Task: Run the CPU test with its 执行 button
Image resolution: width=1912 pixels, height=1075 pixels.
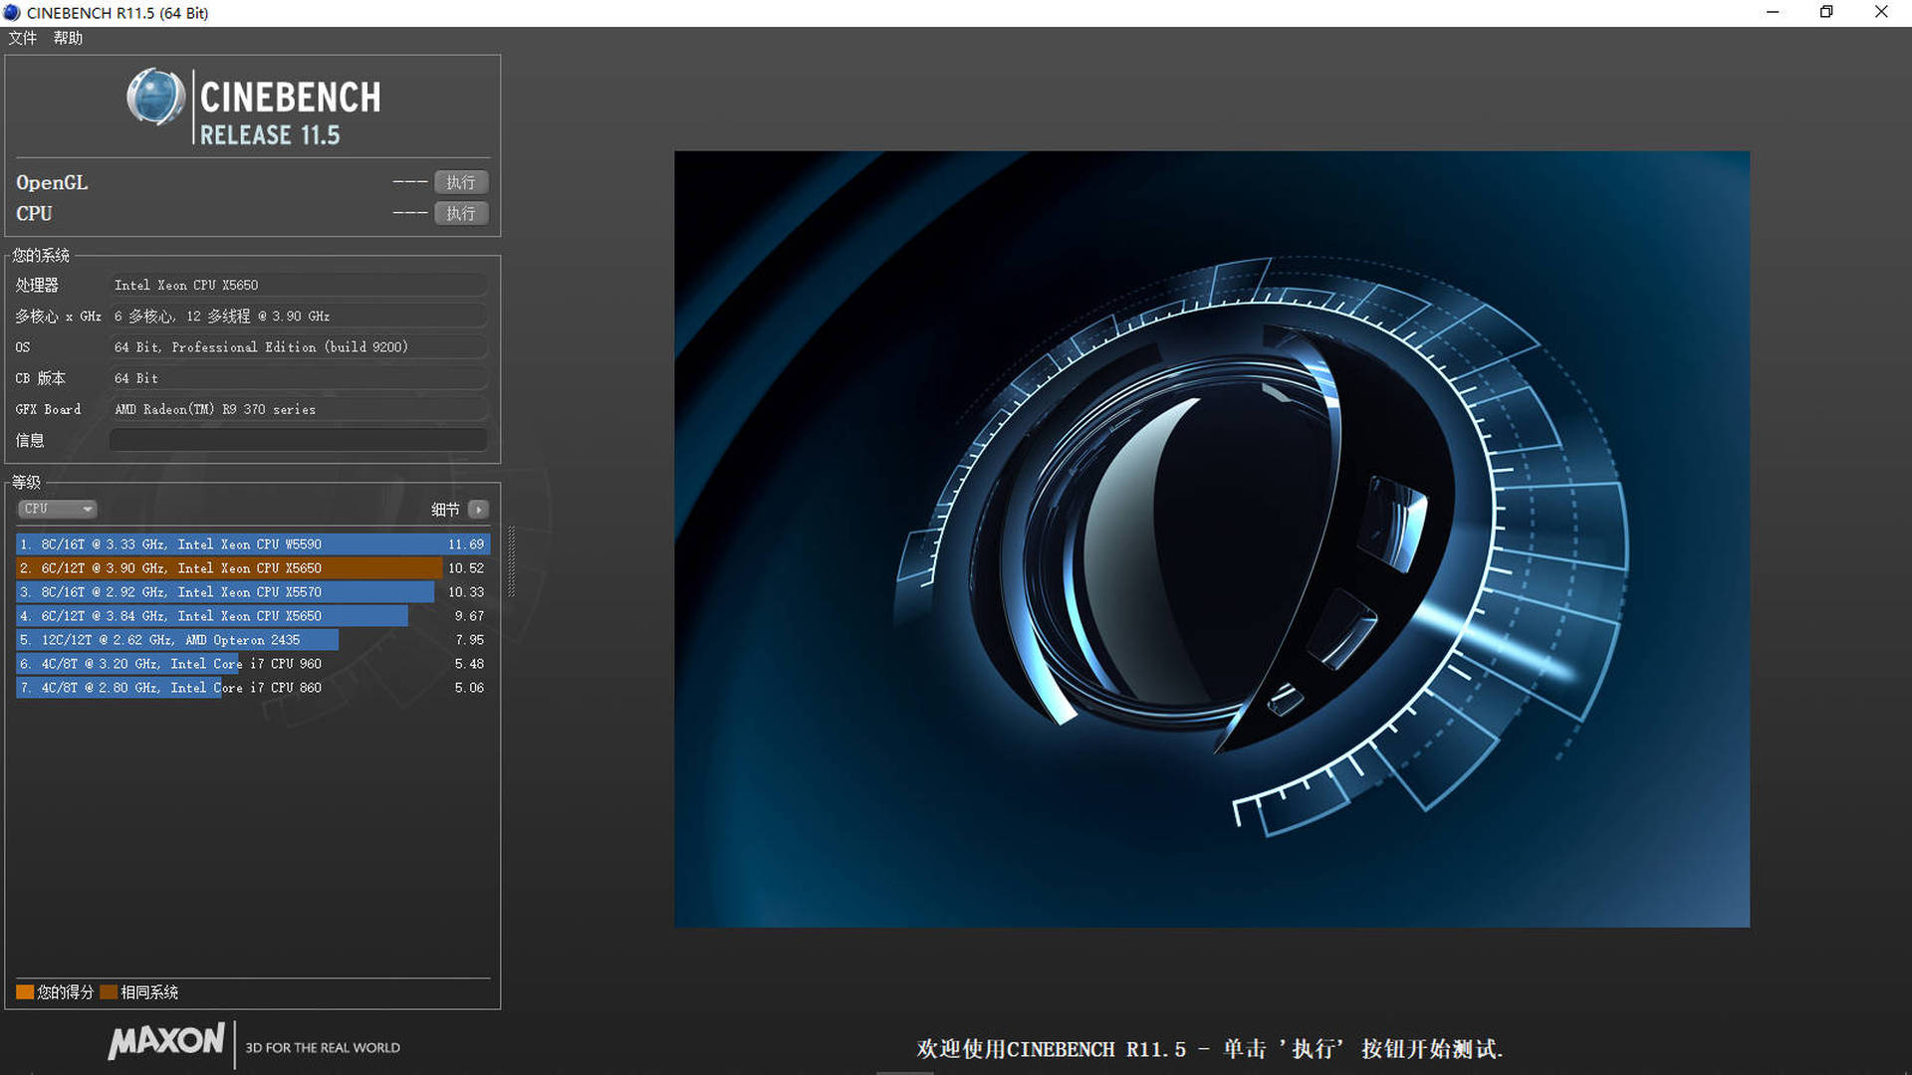Action: (x=461, y=213)
